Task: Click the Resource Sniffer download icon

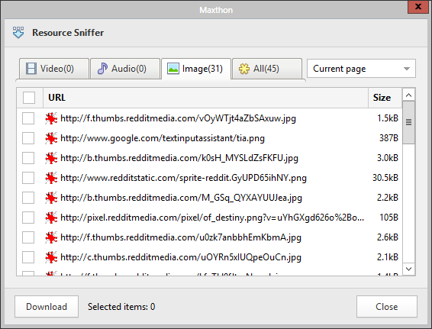Action: pyautogui.click(x=18, y=33)
